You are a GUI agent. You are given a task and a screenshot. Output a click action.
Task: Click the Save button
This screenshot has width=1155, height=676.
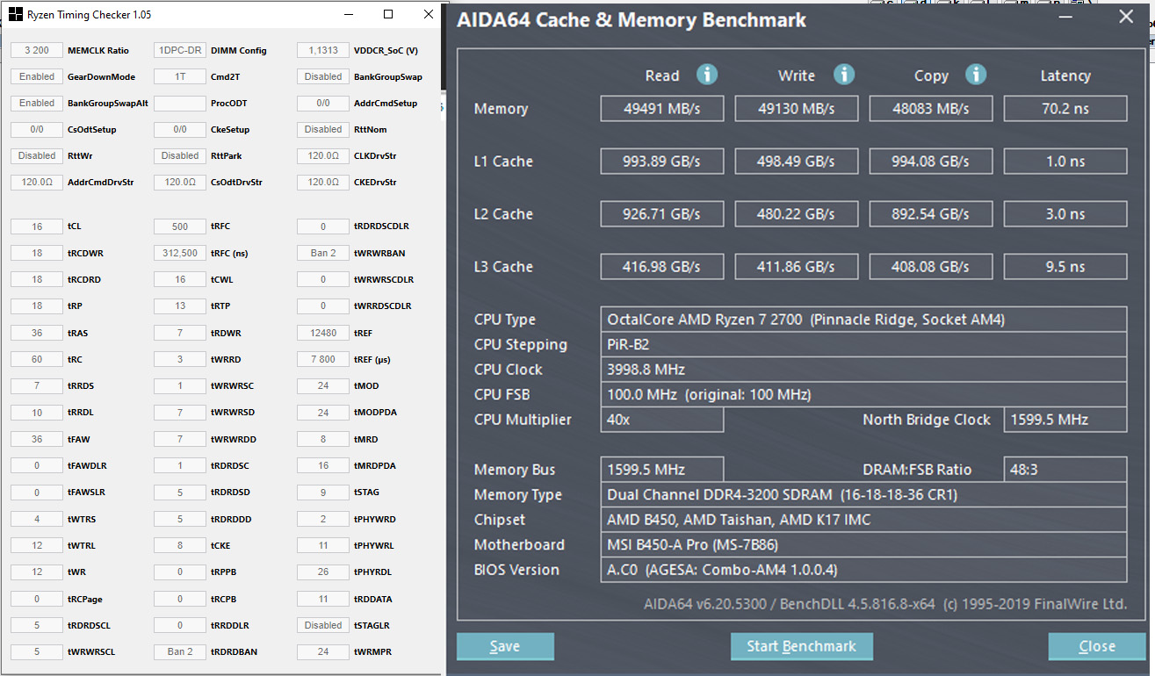click(505, 647)
